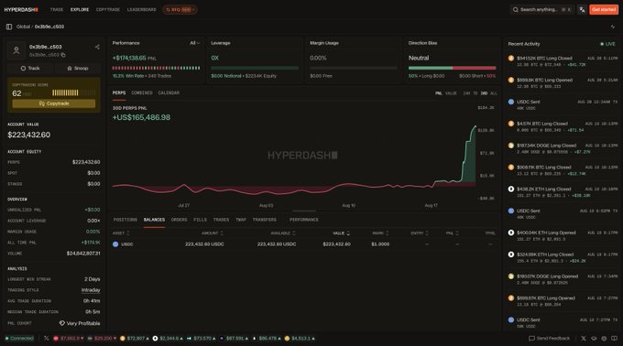Screen dimensions: 623x346
Task: Switch chart mode to VALUE
Action: coord(451,93)
